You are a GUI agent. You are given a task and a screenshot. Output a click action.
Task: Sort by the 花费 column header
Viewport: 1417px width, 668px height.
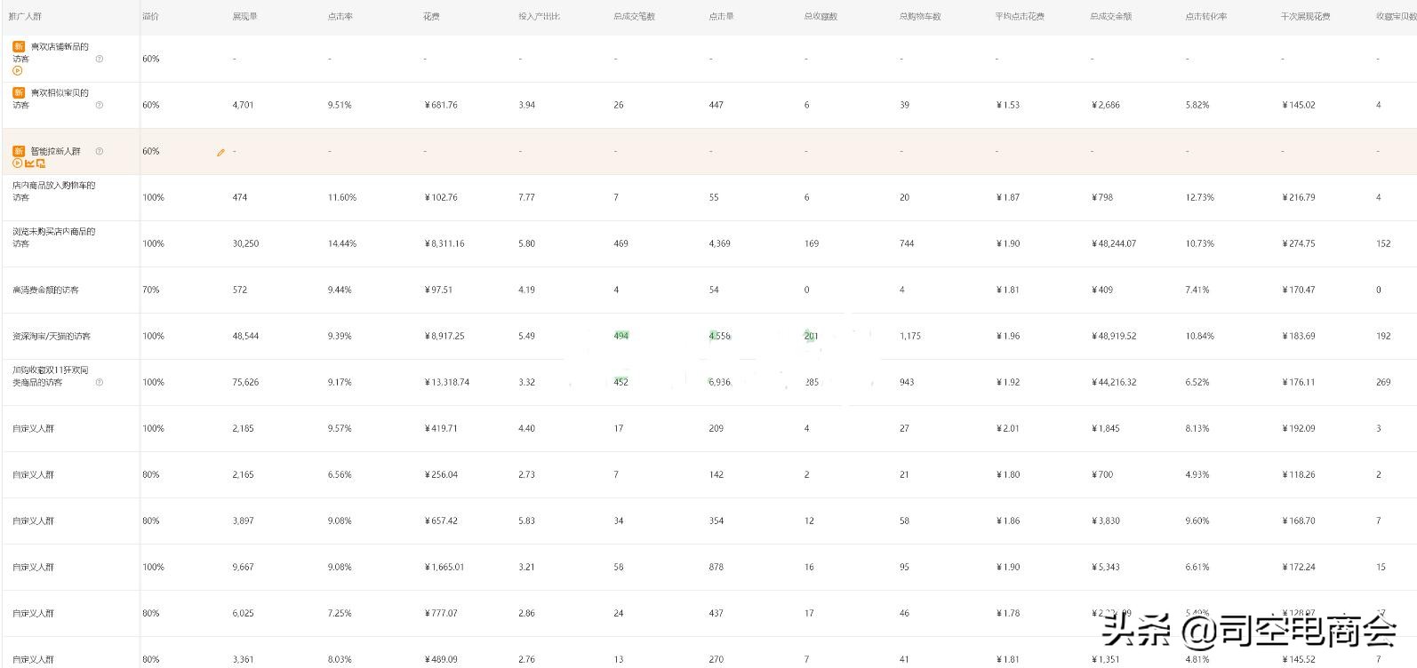click(431, 16)
